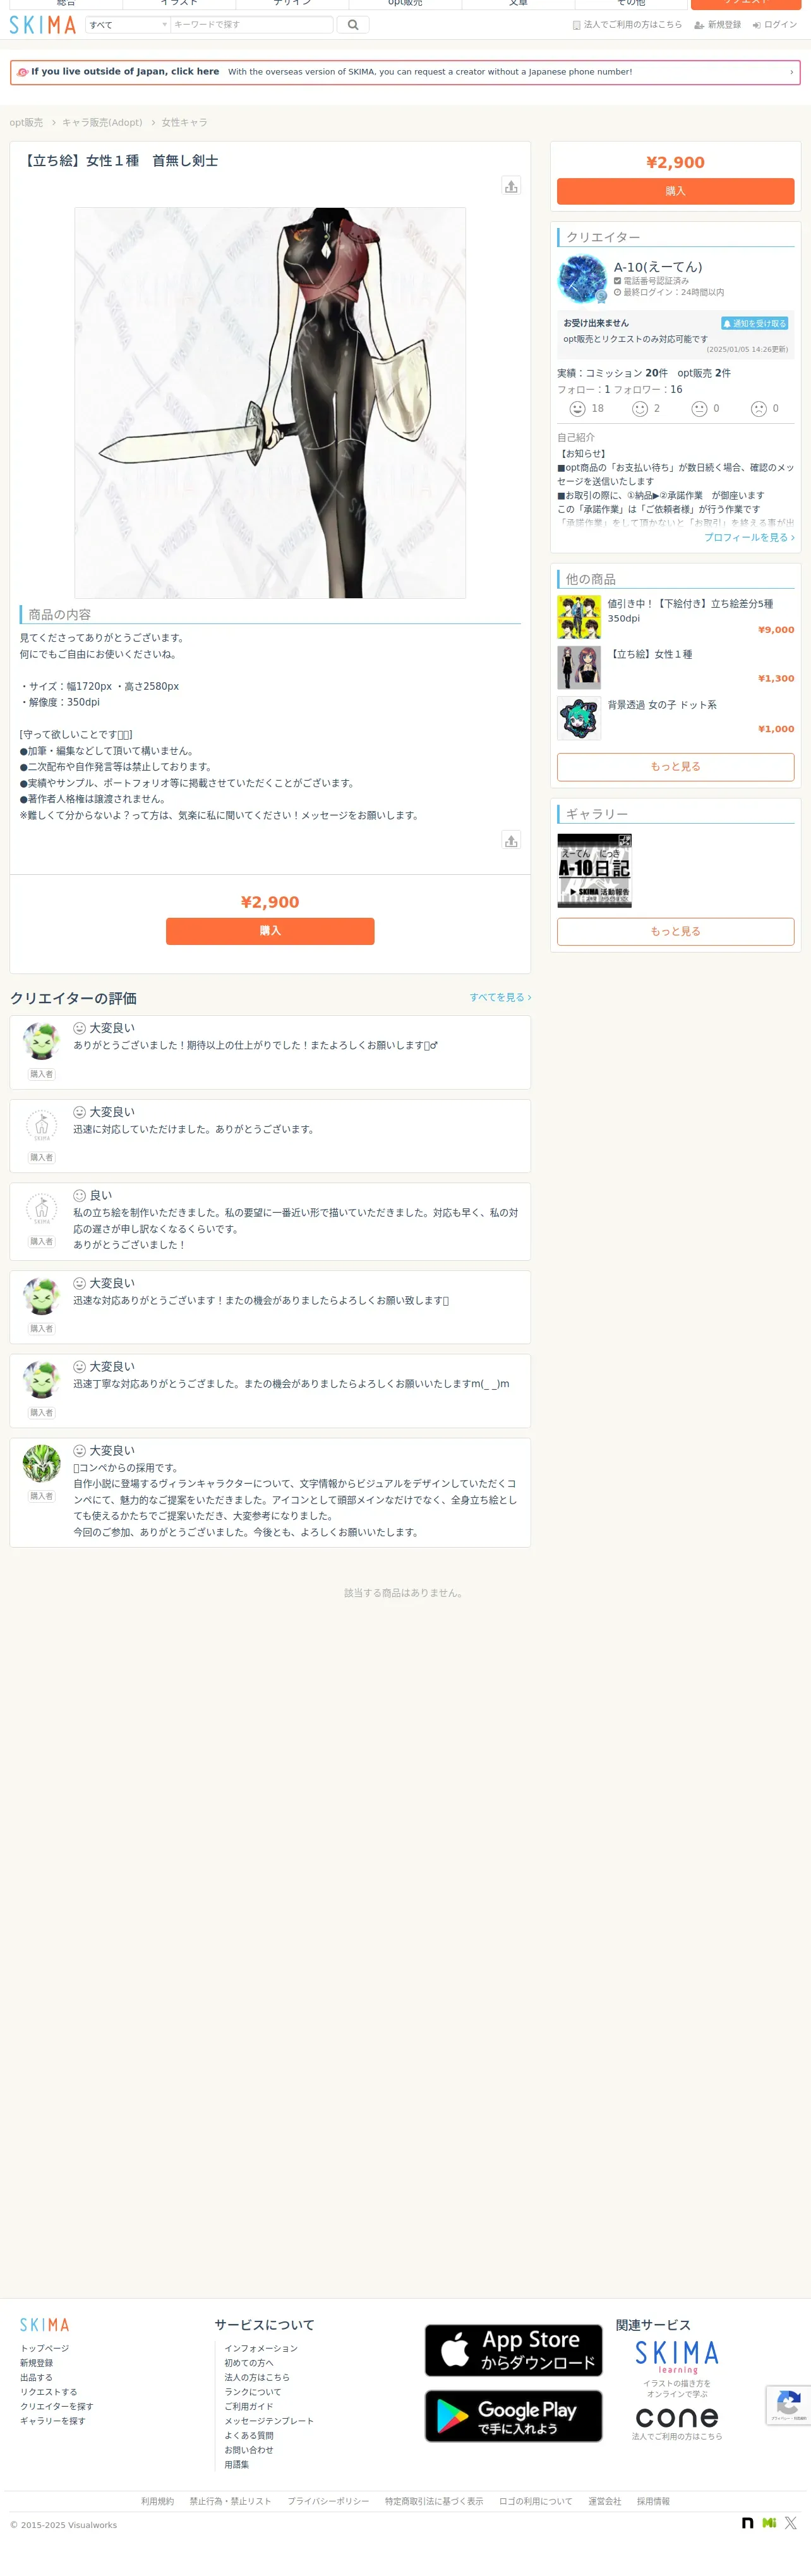Screen dimensions: 811x2576
Task: Open the overseas version banner
Action: pos(405,72)
